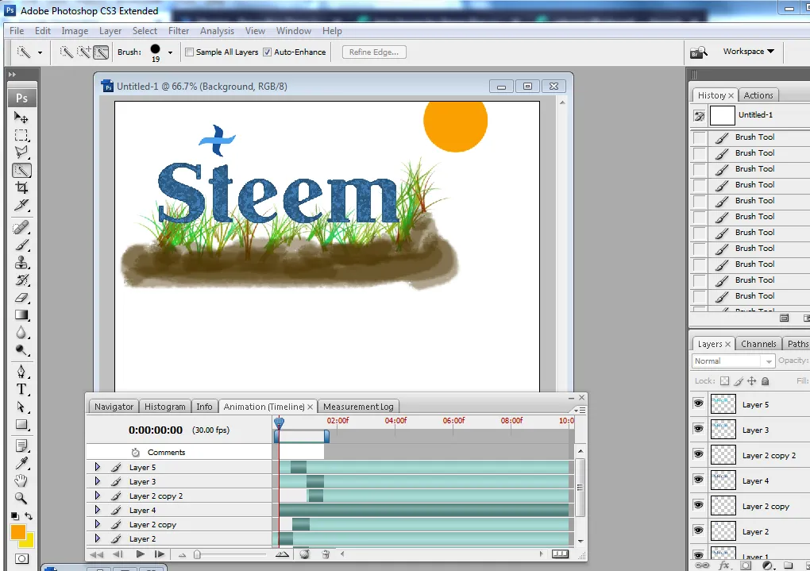The width and height of the screenshot is (810, 571).
Task: Open the Layer menu
Action: [110, 31]
